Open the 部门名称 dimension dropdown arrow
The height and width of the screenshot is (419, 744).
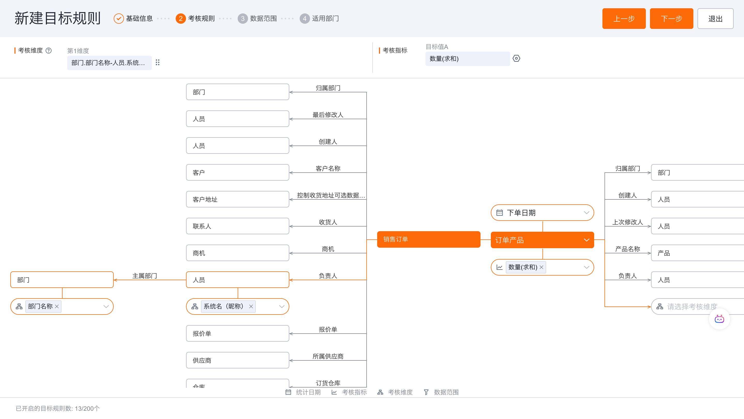[106, 307]
